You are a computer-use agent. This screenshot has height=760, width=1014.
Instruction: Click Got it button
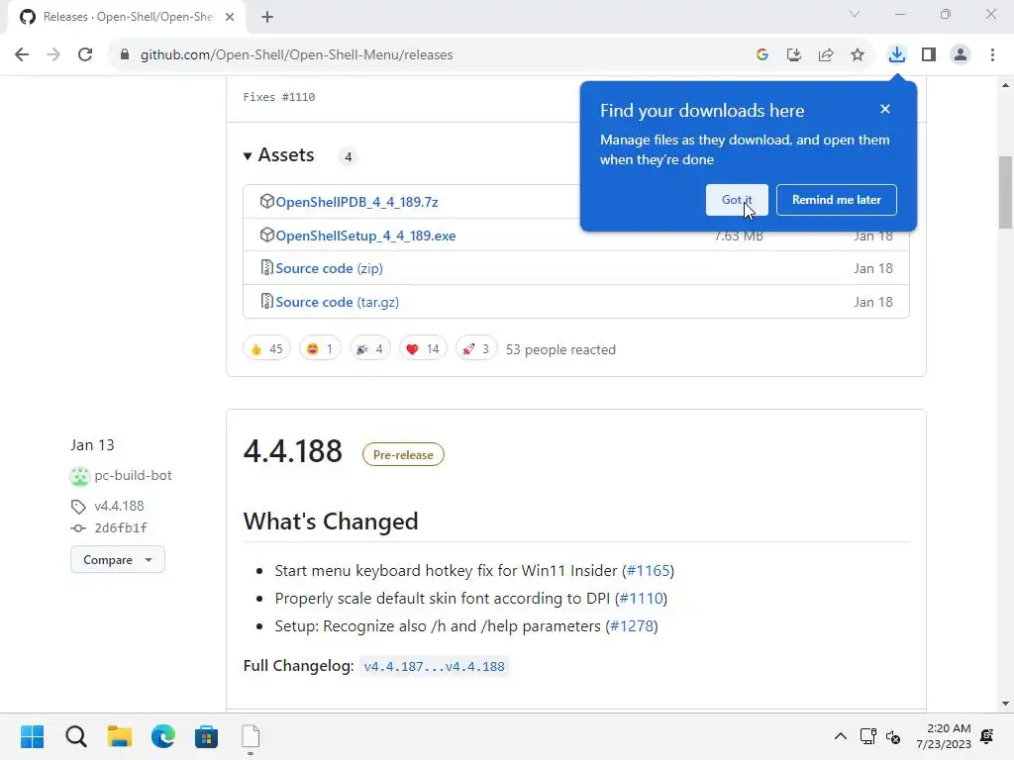click(737, 200)
